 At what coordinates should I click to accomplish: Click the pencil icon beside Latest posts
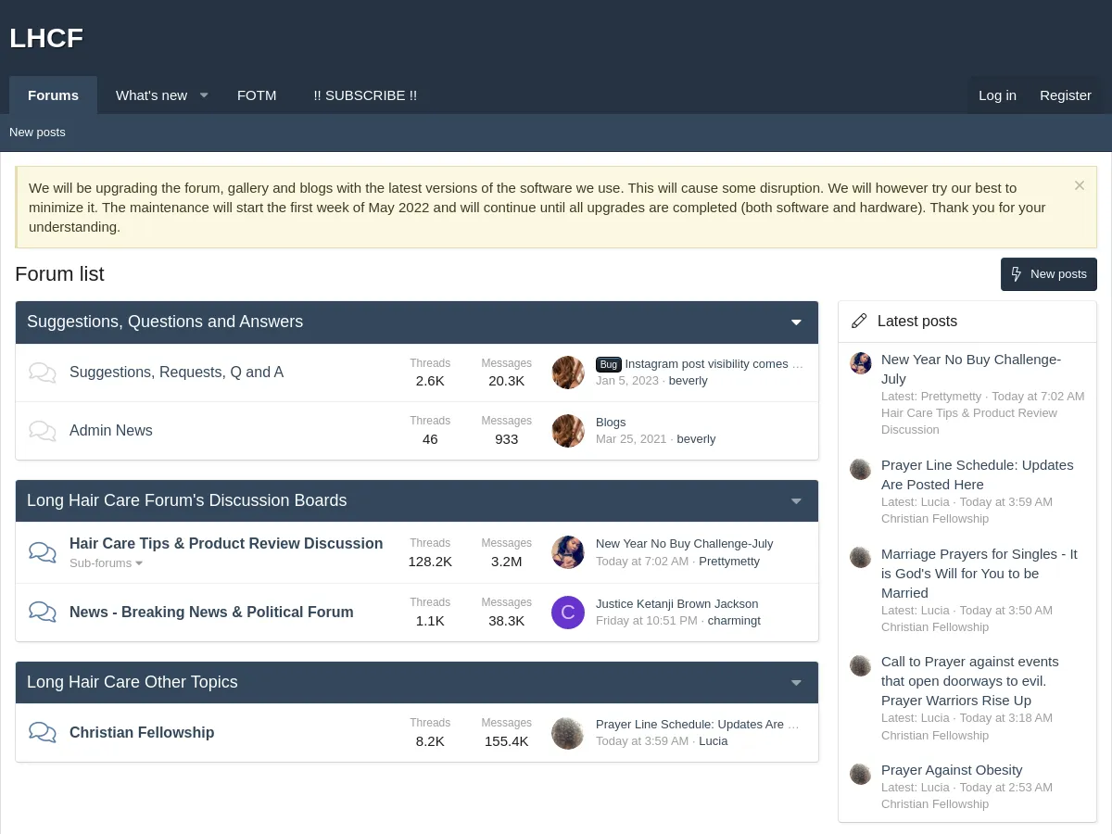pos(859,321)
